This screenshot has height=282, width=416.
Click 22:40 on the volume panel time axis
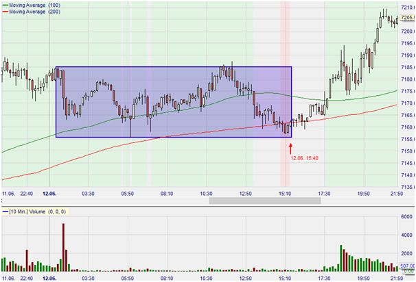pyautogui.click(x=27, y=279)
